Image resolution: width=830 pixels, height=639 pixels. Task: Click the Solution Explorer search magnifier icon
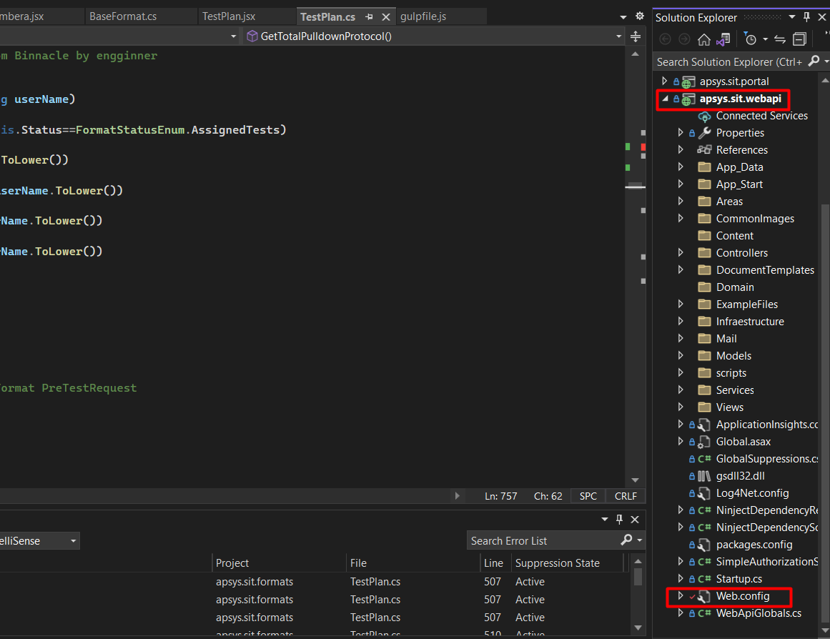click(813, 62)
